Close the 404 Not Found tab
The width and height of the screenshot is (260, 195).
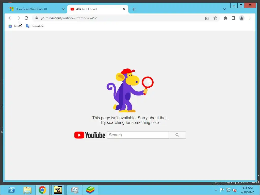click(124, 9)
